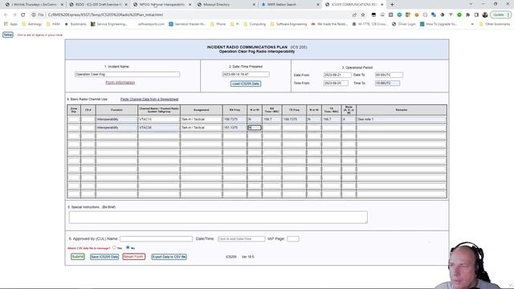This screenshot has height=289, width=514.
Task: Open the browser side panel icon
Action: [476, 14]
